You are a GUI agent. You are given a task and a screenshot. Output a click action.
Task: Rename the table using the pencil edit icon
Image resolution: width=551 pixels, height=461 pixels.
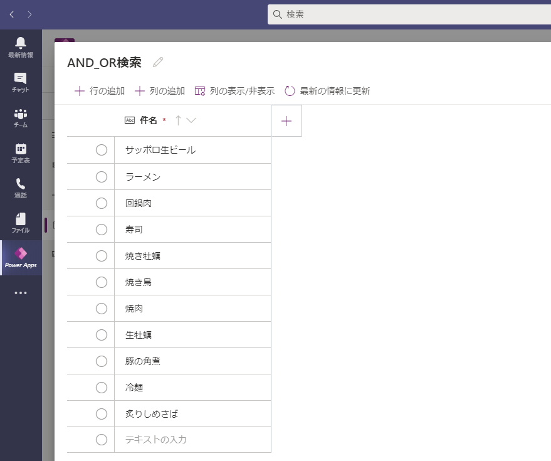157,62
